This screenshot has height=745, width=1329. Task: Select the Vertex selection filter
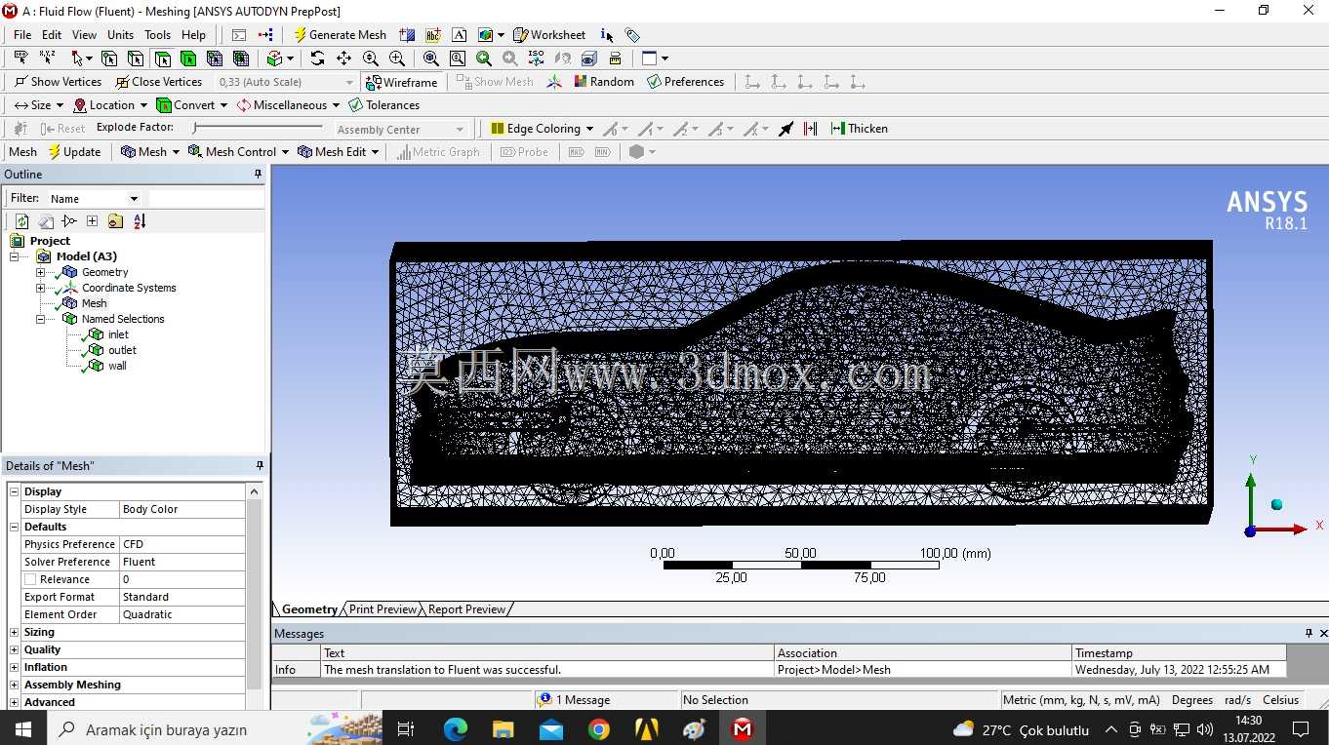click(109, 59)
